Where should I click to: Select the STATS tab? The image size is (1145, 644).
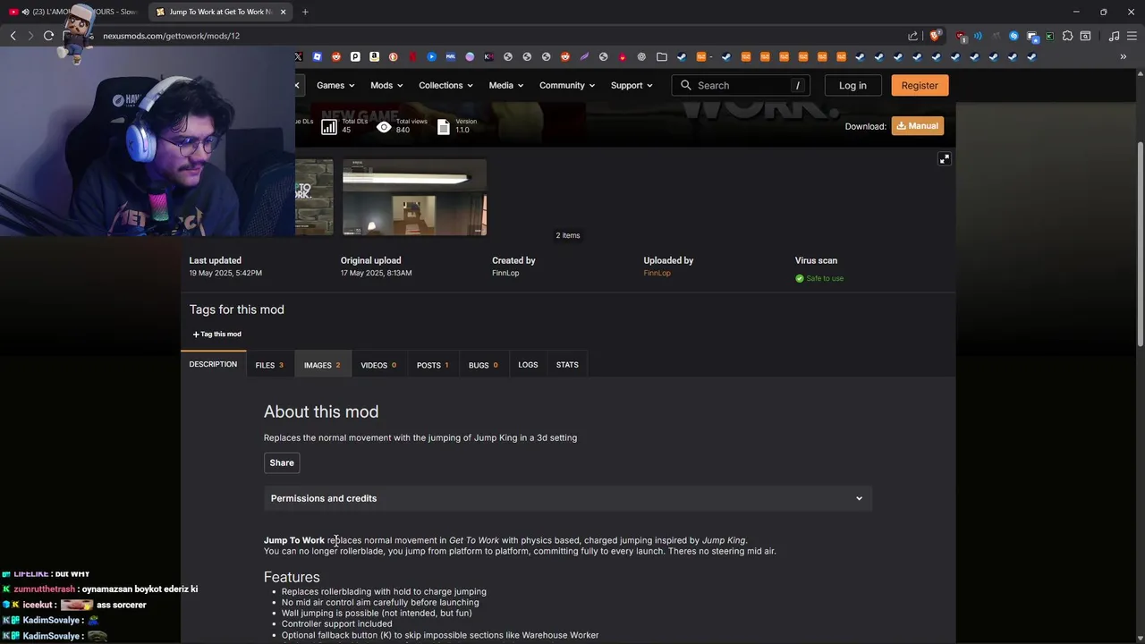tap(567, 365)
